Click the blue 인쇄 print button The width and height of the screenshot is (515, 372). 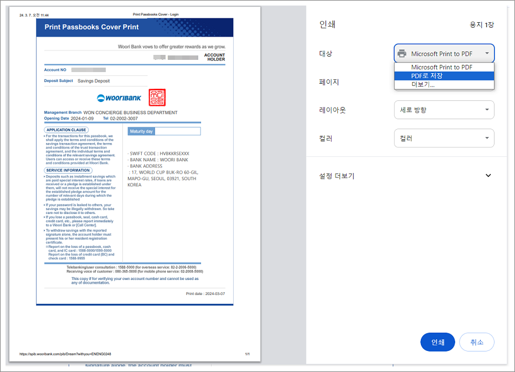pos(437,342)
